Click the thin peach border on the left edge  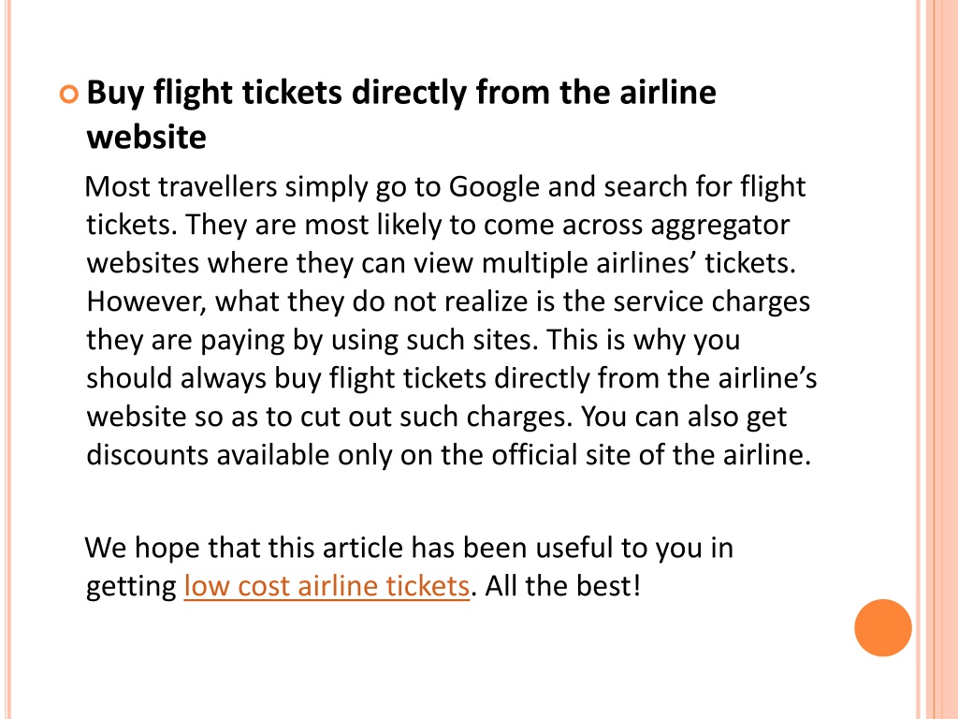click(7, 359)
